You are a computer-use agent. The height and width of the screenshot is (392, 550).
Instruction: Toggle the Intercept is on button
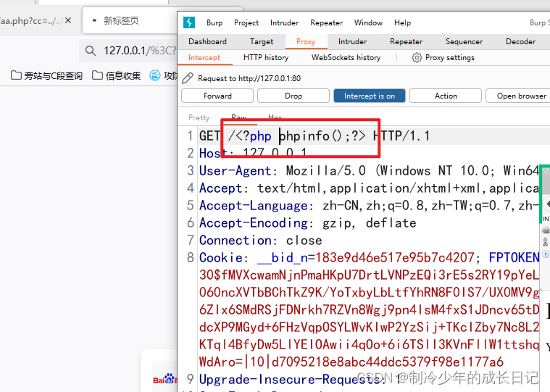tap(370, 96)
